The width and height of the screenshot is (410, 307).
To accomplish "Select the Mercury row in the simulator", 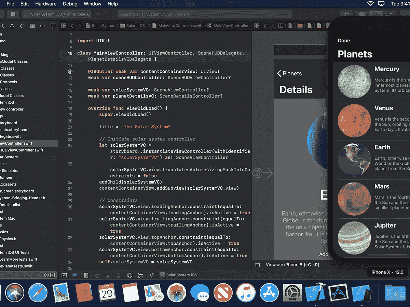I will coord(372,82).
